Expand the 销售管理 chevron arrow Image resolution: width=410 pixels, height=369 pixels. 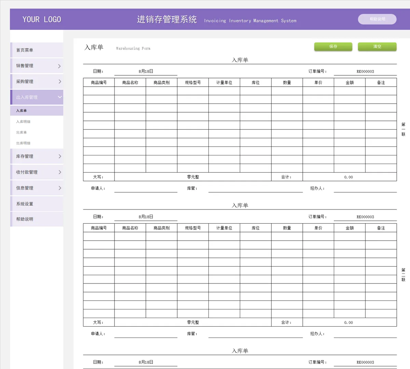(59, 66)
